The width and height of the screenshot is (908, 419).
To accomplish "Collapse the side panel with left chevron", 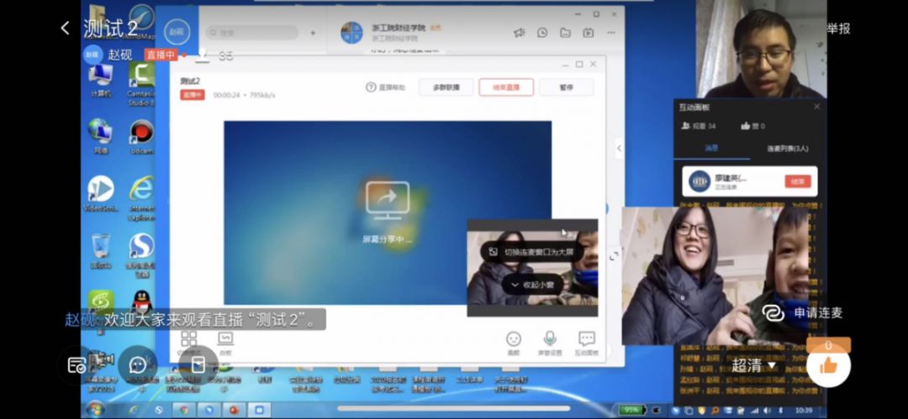I will pyautogui.click(x=620, y=148).
